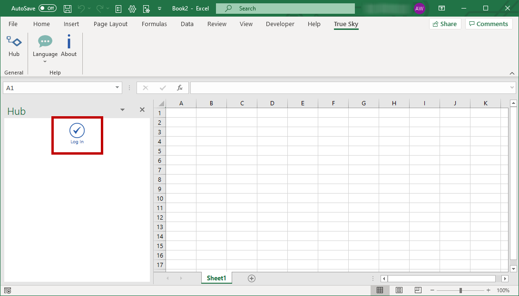This screenshot has height=296, width=519.
Task: Add a new sheet with plus icon
Action: click(x=252, y=278)
